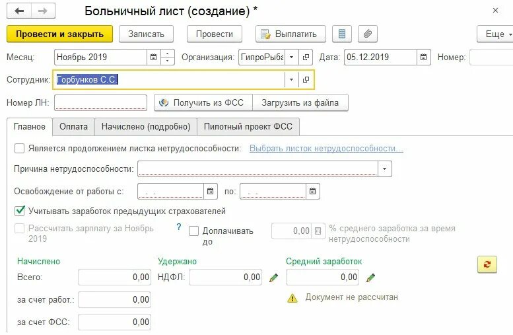Uncheck Учитывать заработок предыдущих страхователей

[x=19, y=211]
